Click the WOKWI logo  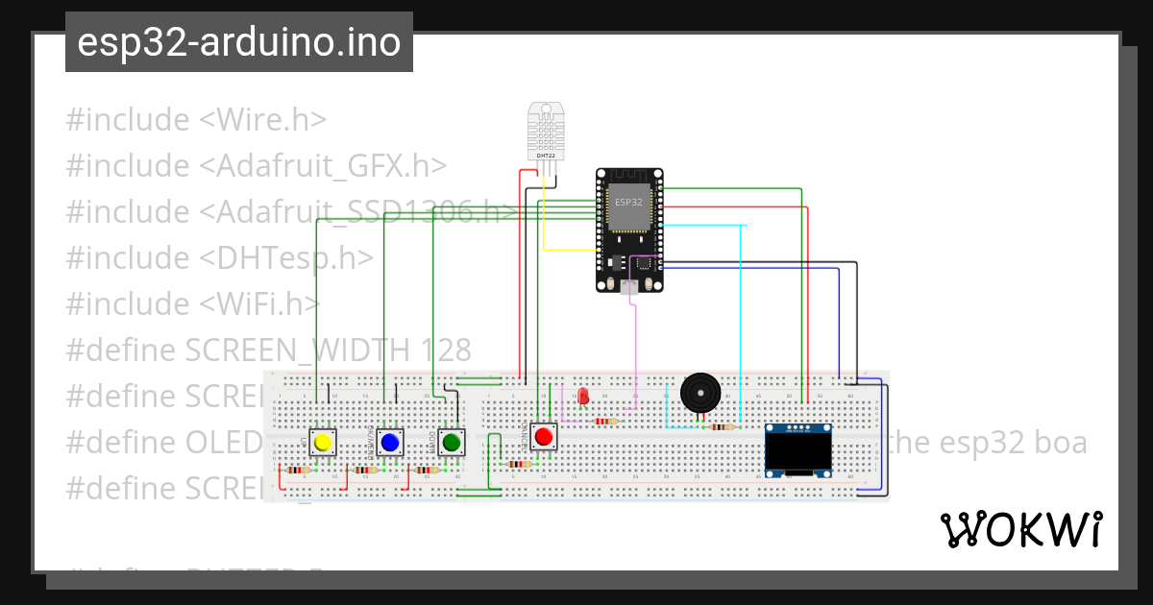pos(1023,529)
